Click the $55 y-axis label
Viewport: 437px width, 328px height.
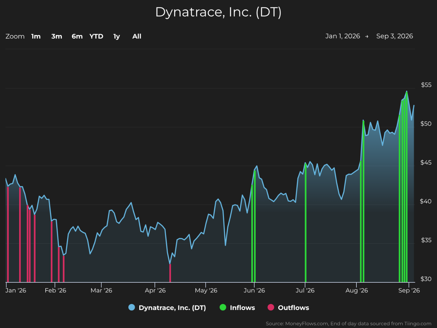tap(426, 85)
